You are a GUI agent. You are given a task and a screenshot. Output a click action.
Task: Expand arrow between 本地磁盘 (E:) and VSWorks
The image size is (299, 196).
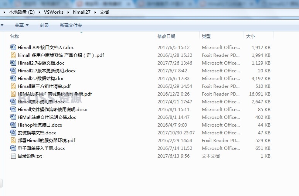tap(39, 12)
